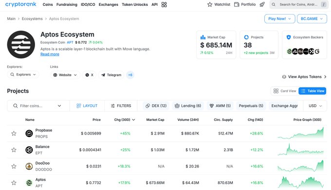Image resolution: width=331 pixels, height=190 pixels.
Task: Switch to Card View
Action: coord(285,91)
